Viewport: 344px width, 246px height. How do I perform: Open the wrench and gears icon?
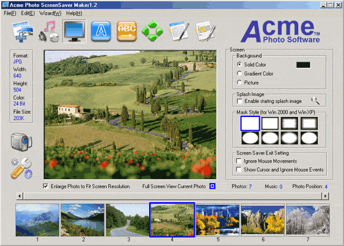point(22,168)
